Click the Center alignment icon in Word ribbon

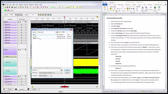[x=130, y=9]
